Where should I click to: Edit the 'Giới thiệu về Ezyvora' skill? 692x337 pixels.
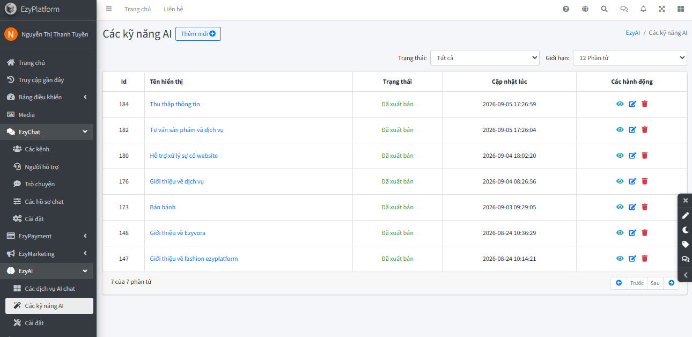(632, 233)
